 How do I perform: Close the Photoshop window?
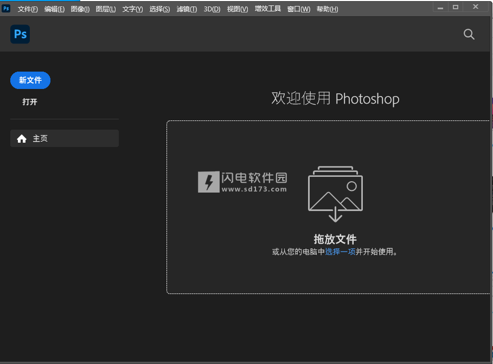point(476,7)
